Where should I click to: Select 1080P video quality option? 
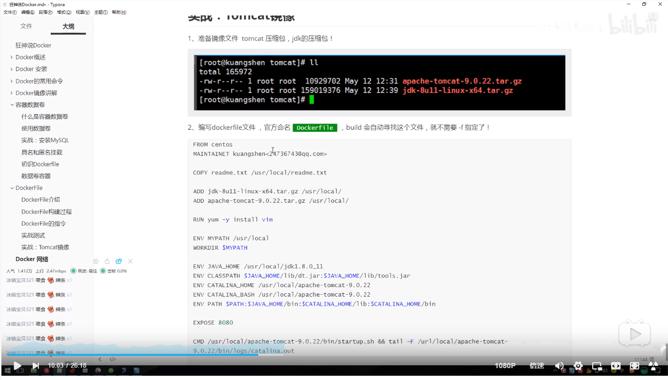(505, 366)
